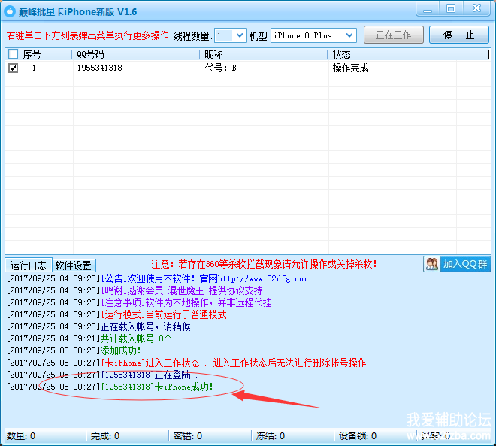Viewport: 496px width, 446px height.
Task: Maximize the application window
Action: [451, 8]
